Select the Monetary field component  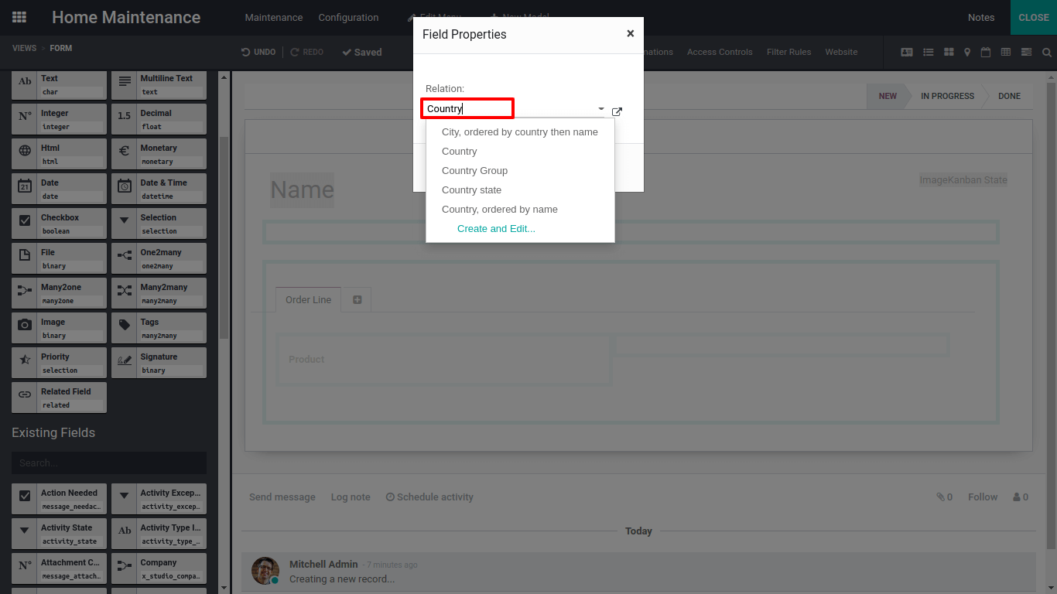tap(159, 154)
